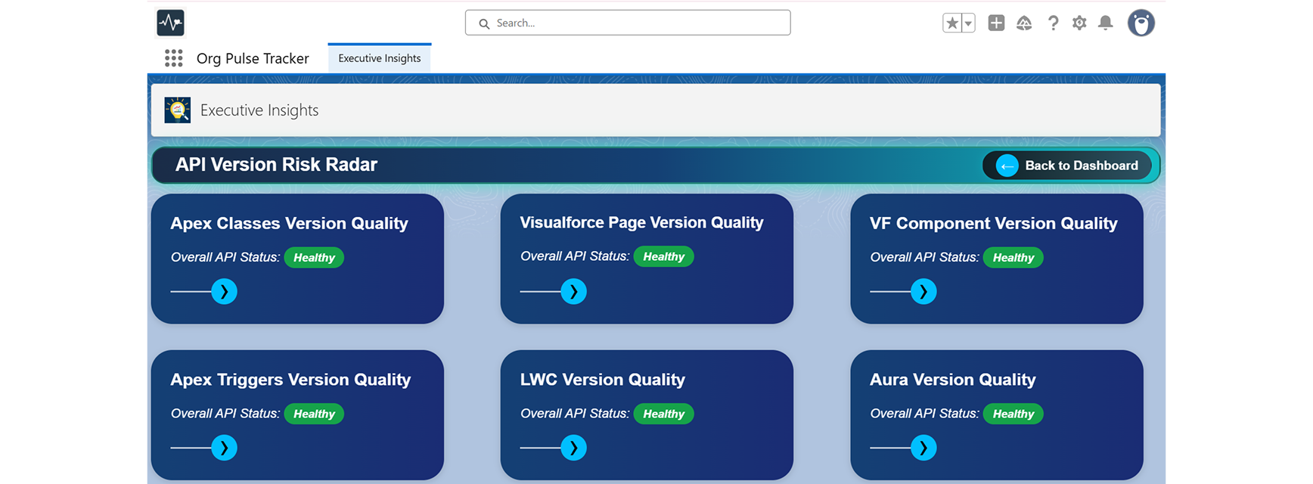Viewport: 1313px width, 484px height.
Task: Click the Trailhead guidance cloud icon
Action: (1024, 23)
